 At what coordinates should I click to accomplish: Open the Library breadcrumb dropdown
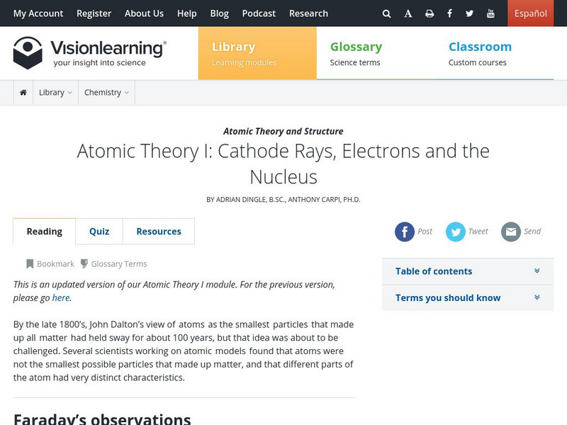coord(55,93)
